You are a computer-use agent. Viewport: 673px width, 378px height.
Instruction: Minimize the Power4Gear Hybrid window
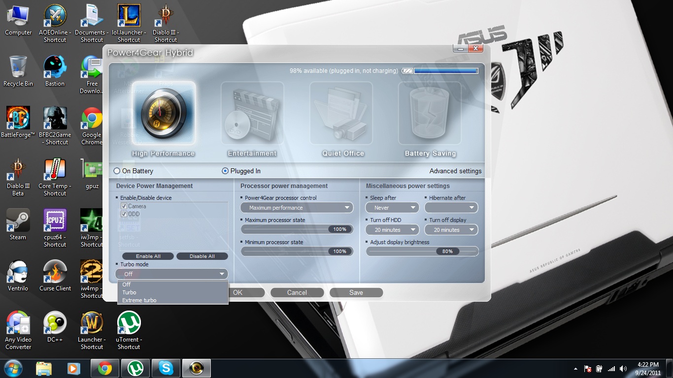(x=461, y=48)
